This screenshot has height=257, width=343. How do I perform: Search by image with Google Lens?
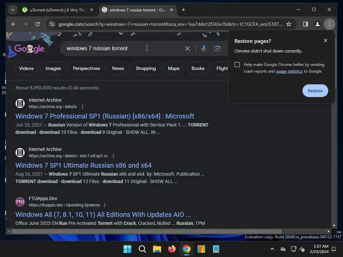click(217, 49)
